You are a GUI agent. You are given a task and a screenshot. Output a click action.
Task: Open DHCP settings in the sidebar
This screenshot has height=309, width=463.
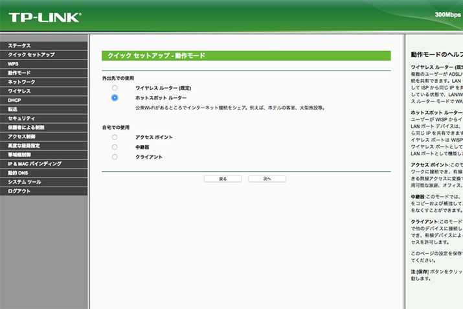(x=14, y=100)
